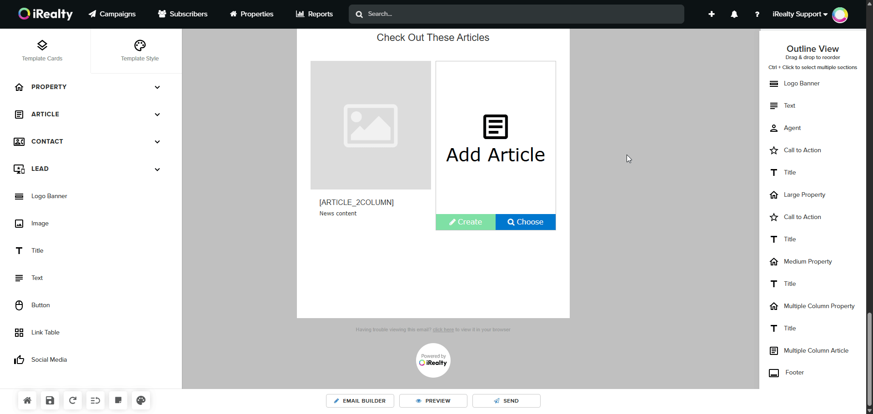Click the save disk icon in bottom toolbar

pos(50,400)
